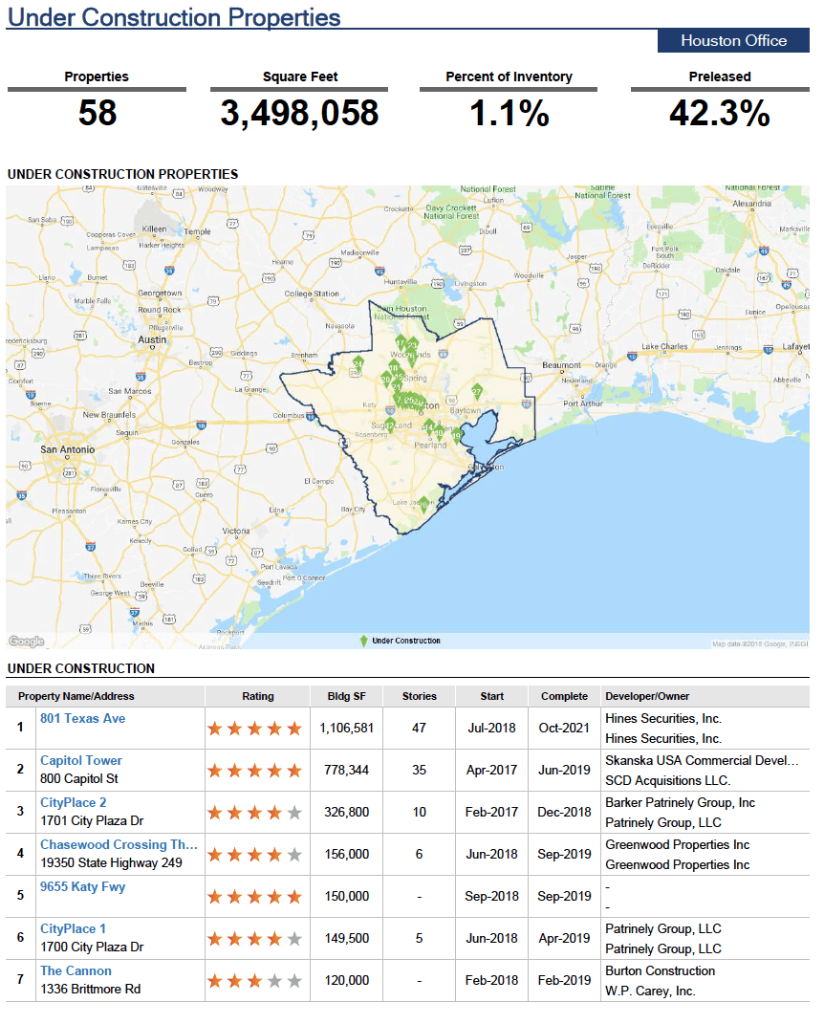Click the Under Construction Properties page title

pos(174,17)
